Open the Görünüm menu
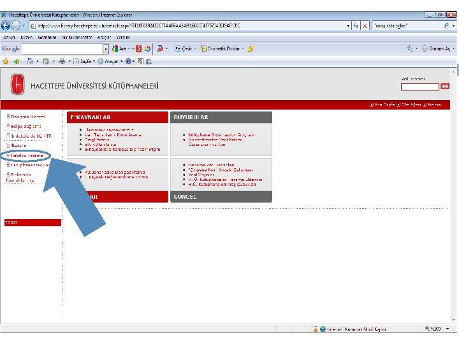The height and width of the screenshot is (344, 459). (x=47, y=37)
